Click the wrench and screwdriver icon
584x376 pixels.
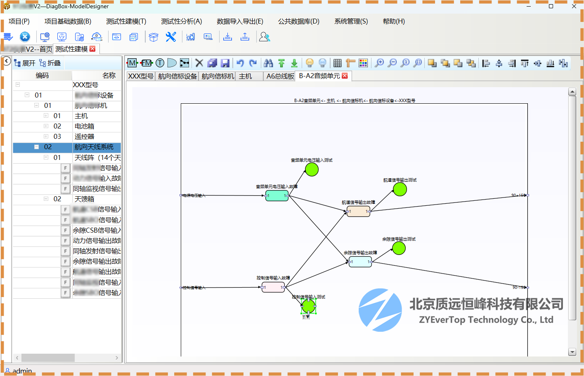[171, 37]
